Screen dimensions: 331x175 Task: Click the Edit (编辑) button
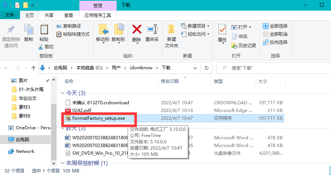point(239,36)
